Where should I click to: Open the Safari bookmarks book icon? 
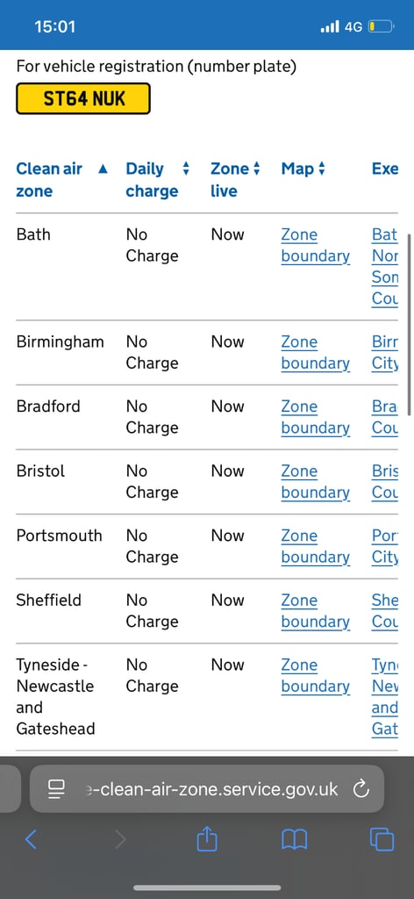295,840
